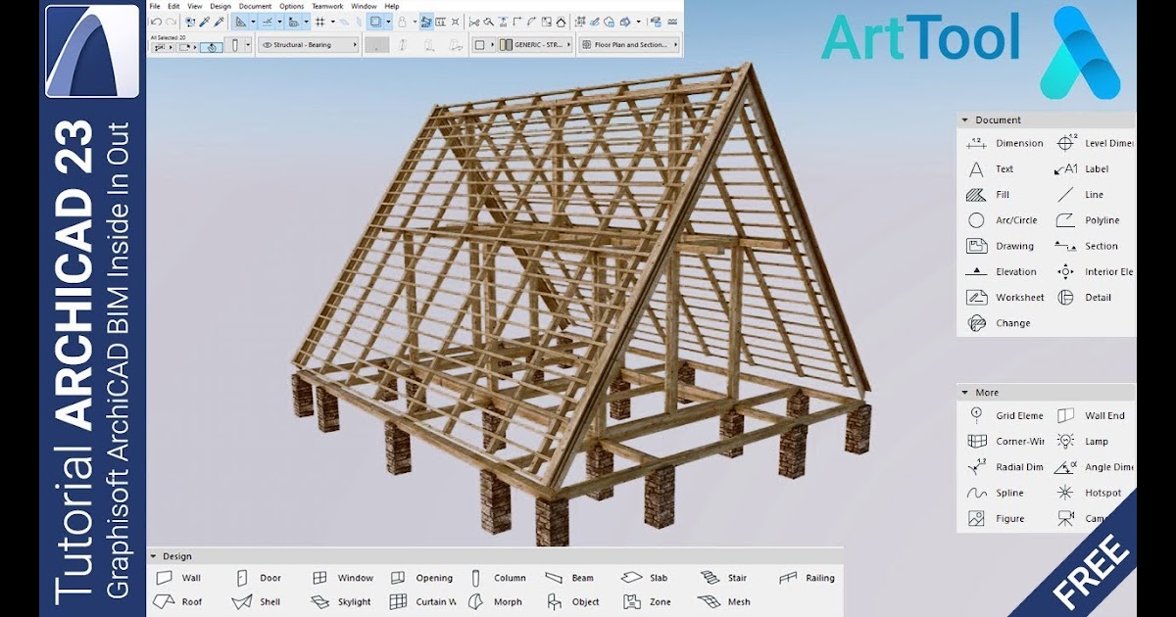Viewport: 1176px width, 617px height.
Task: Open the Worksheet tool
Action: pos(1005,297)
